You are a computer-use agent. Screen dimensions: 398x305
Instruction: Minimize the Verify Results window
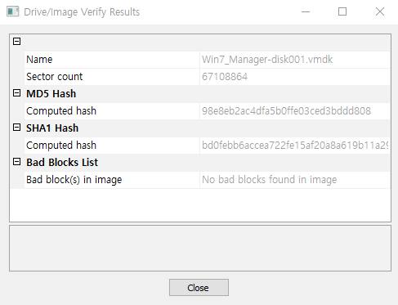[306, 11]
